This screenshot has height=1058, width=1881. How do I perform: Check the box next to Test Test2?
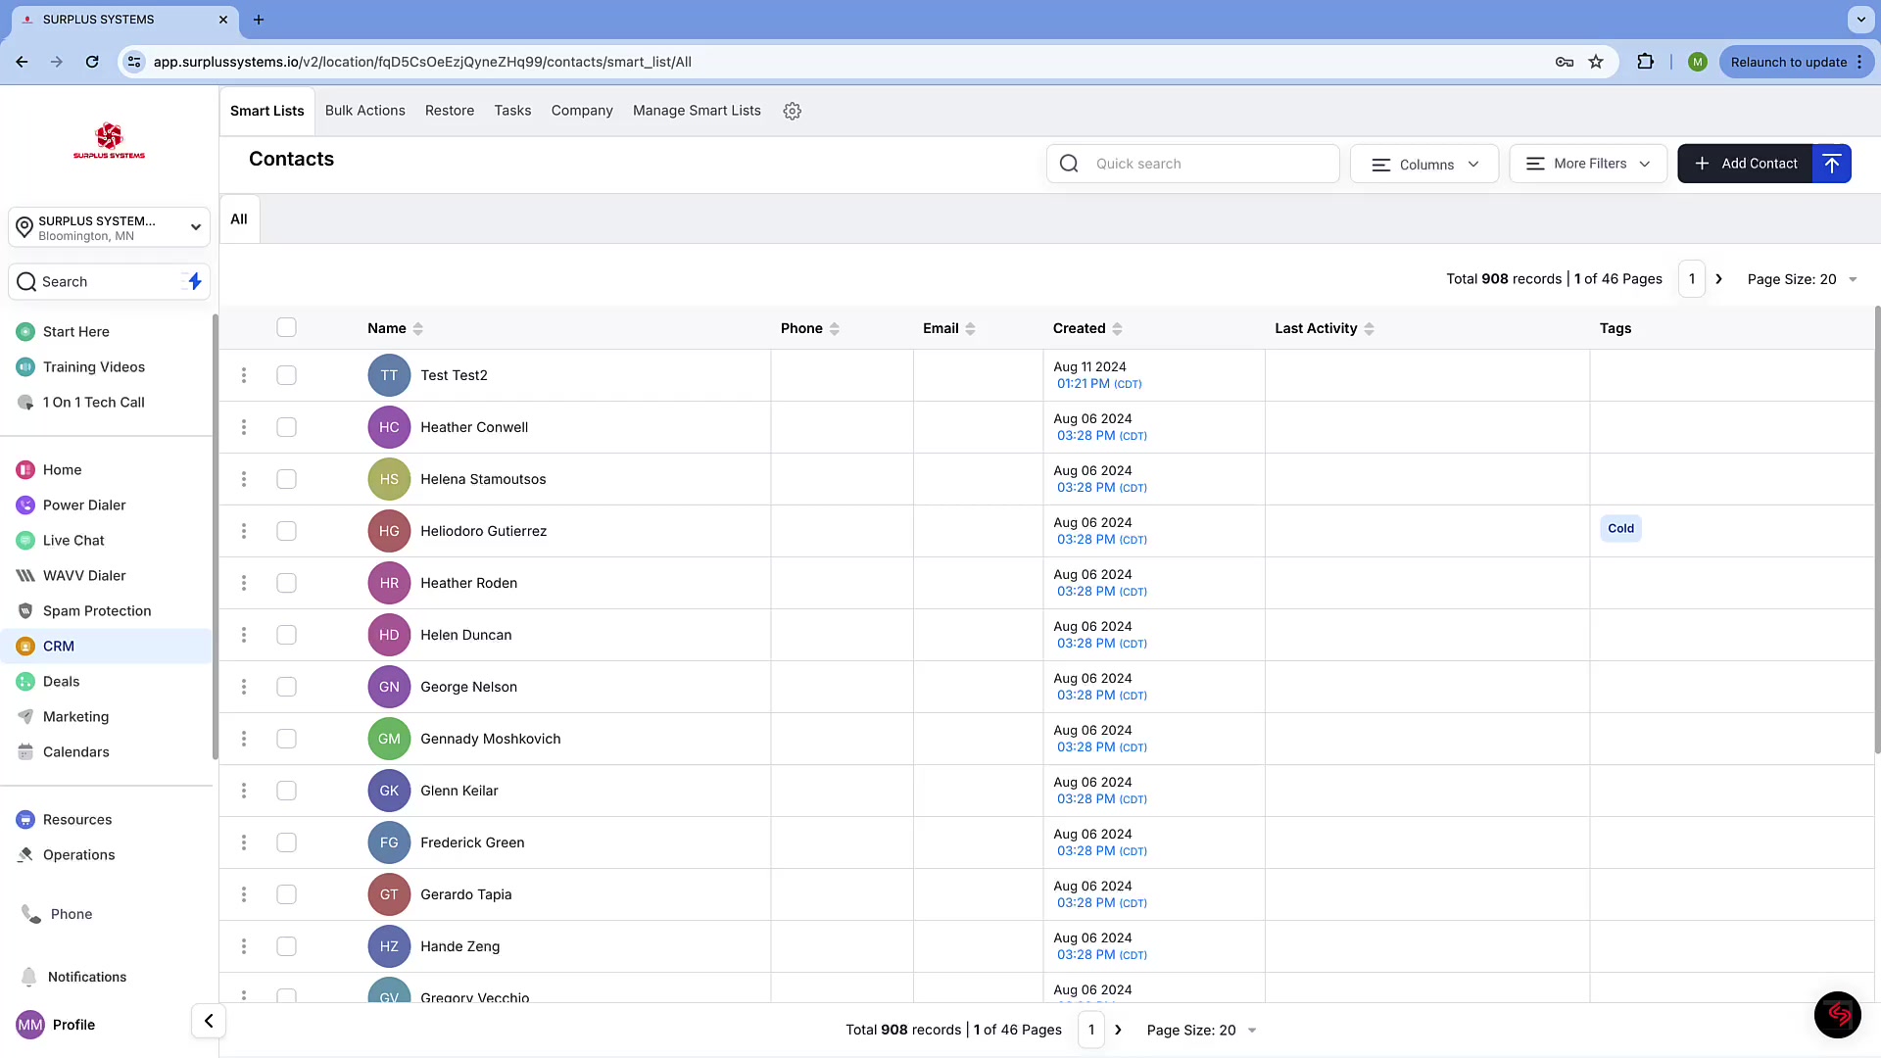point(286,375)
